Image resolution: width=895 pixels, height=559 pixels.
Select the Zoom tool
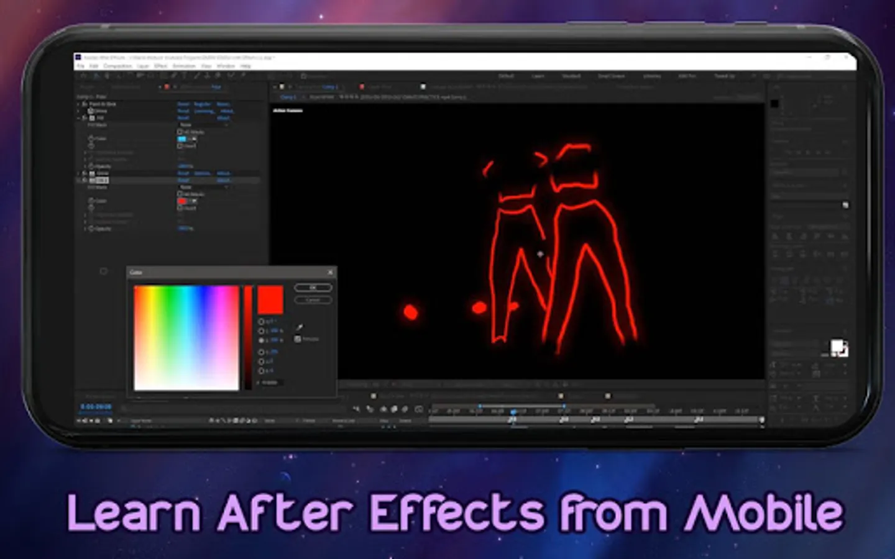pyautogui.click(x=119, y=75)
